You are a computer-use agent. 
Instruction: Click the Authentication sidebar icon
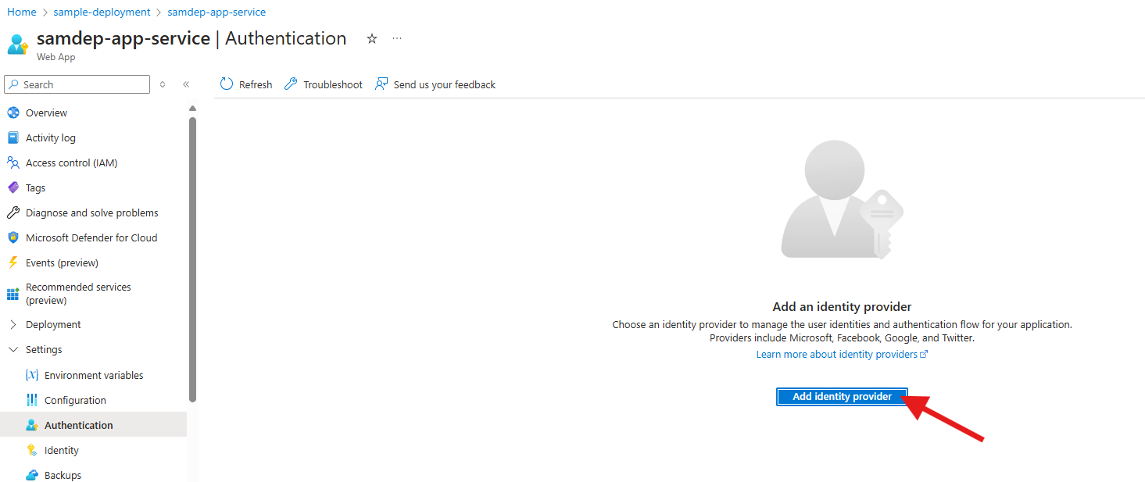click(32, 425)
